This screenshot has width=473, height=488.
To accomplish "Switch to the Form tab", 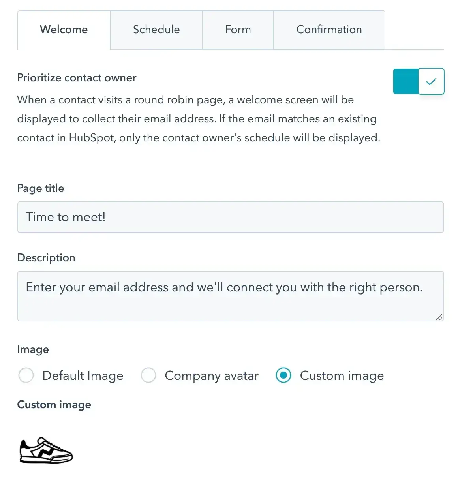I will tap(238, 30).
